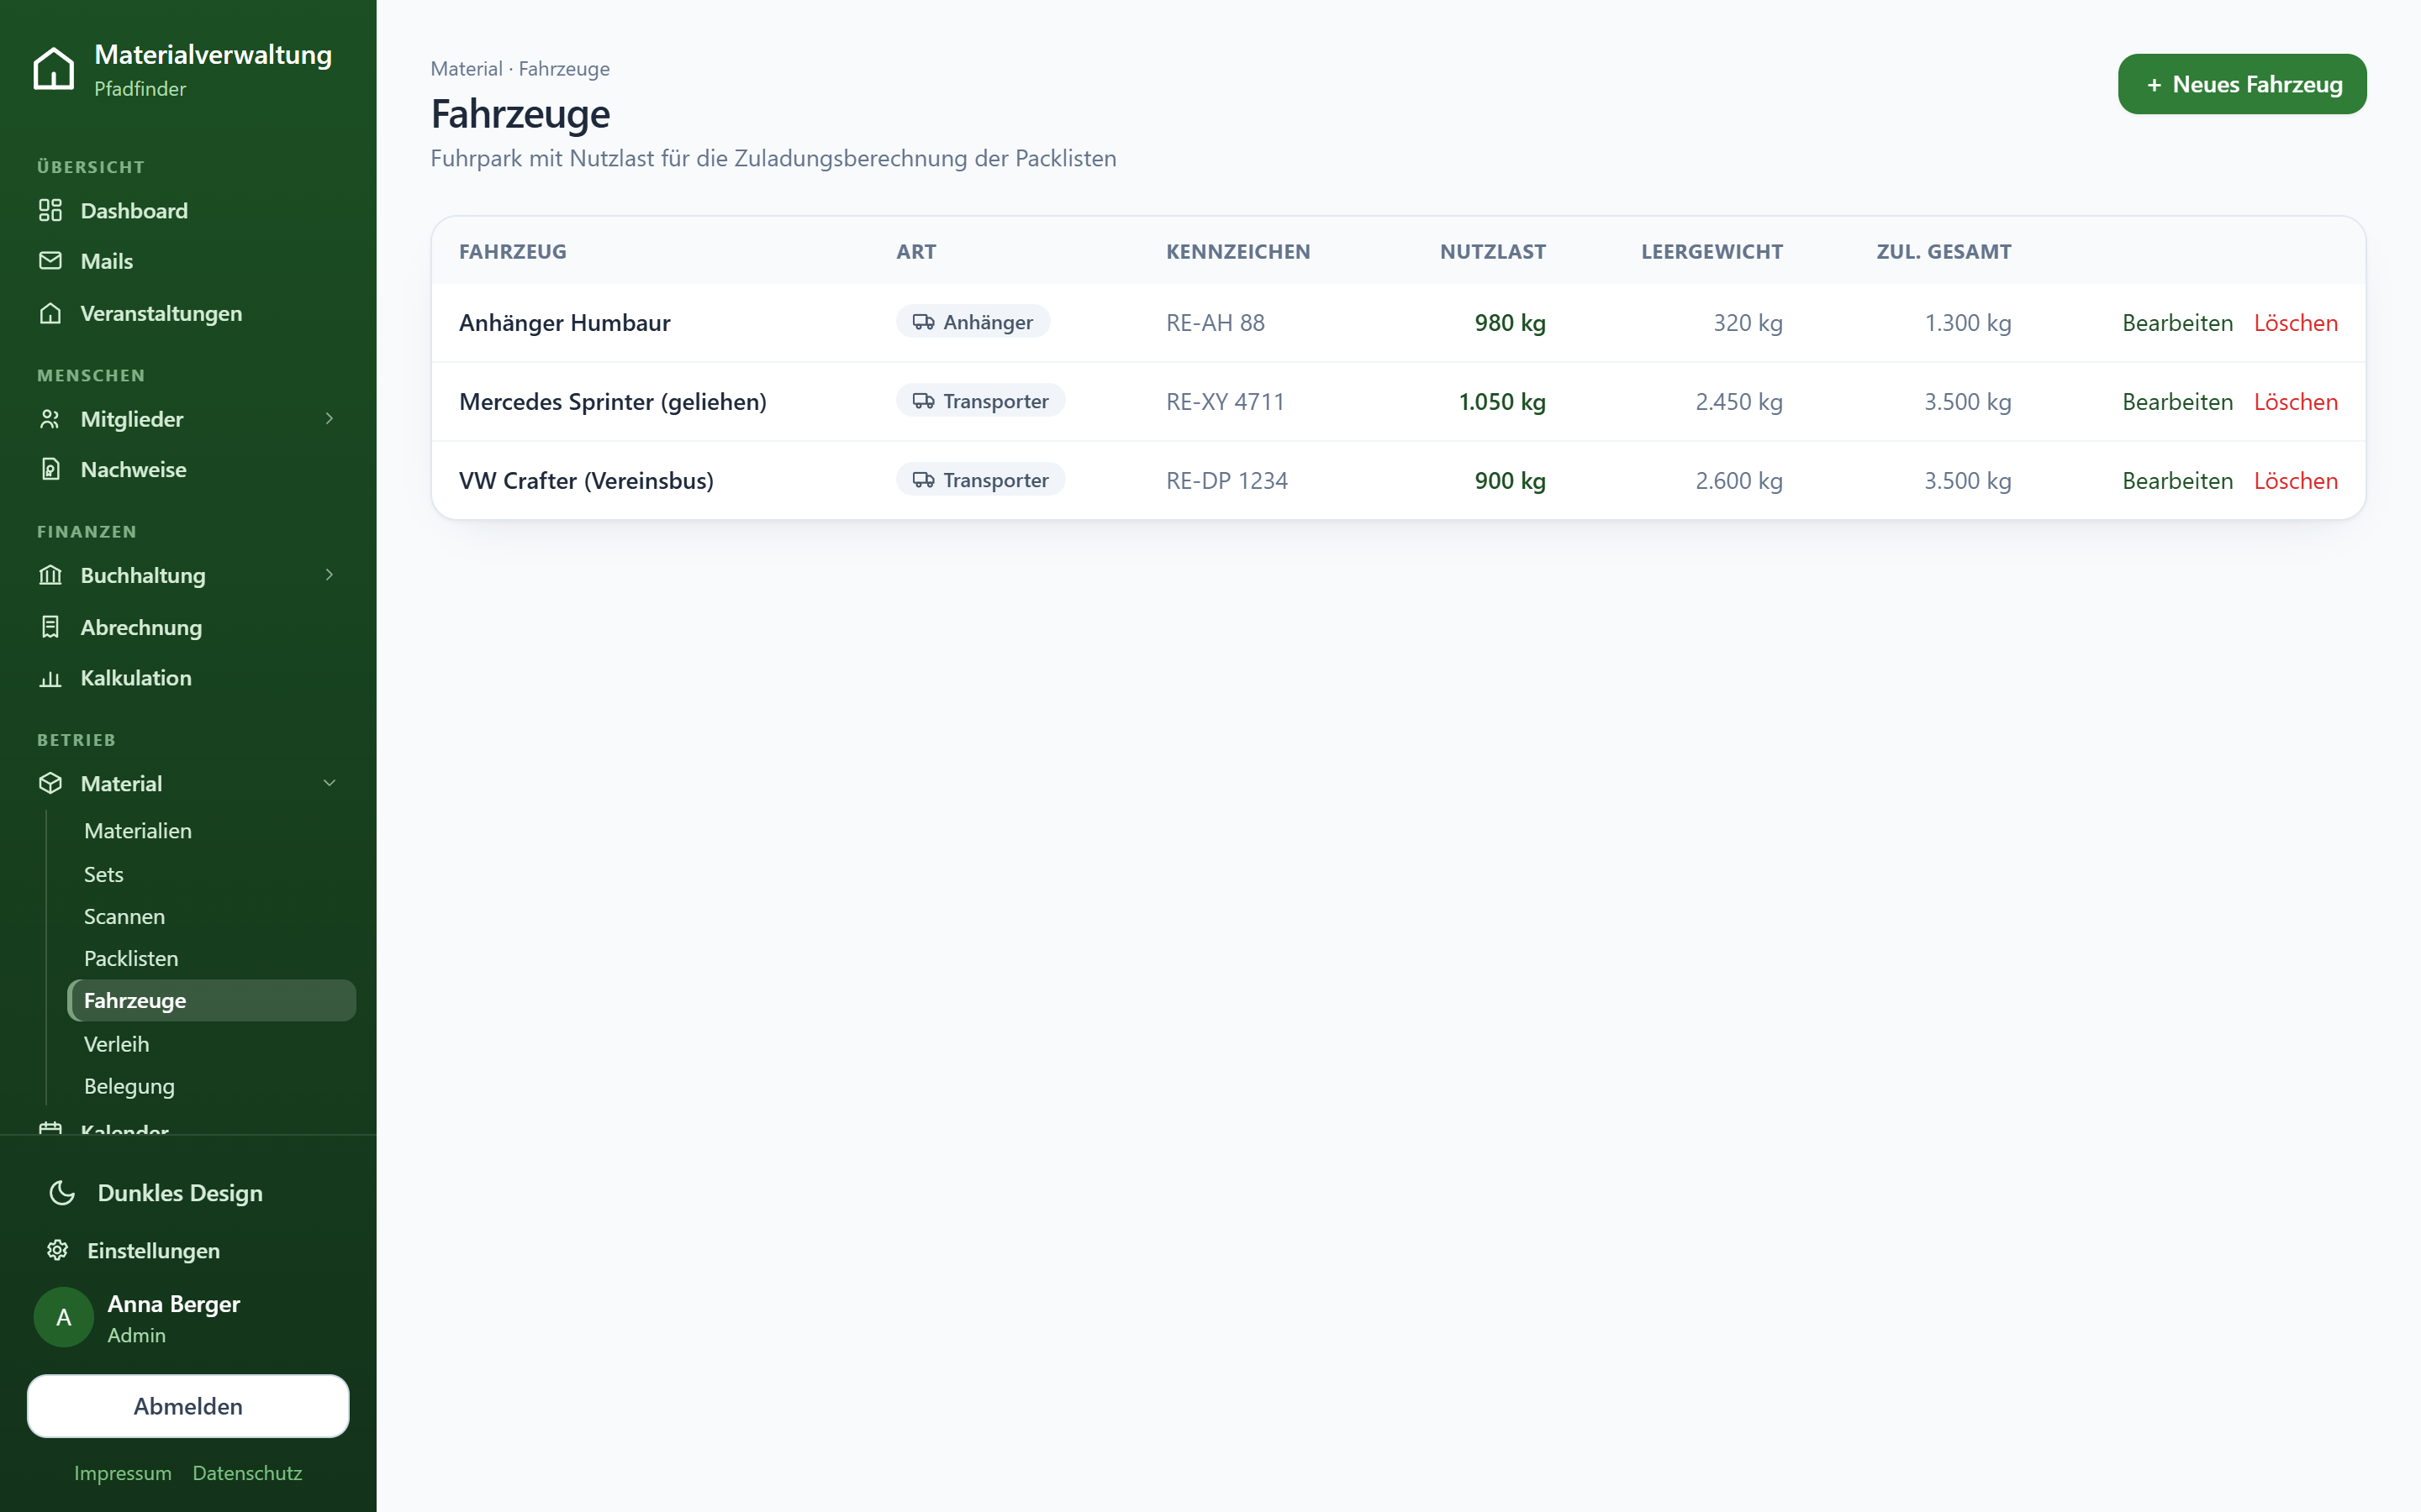
Task: Click vehicle name Mercedes Sprinter (geliehen)
Action: click(612, 402)
